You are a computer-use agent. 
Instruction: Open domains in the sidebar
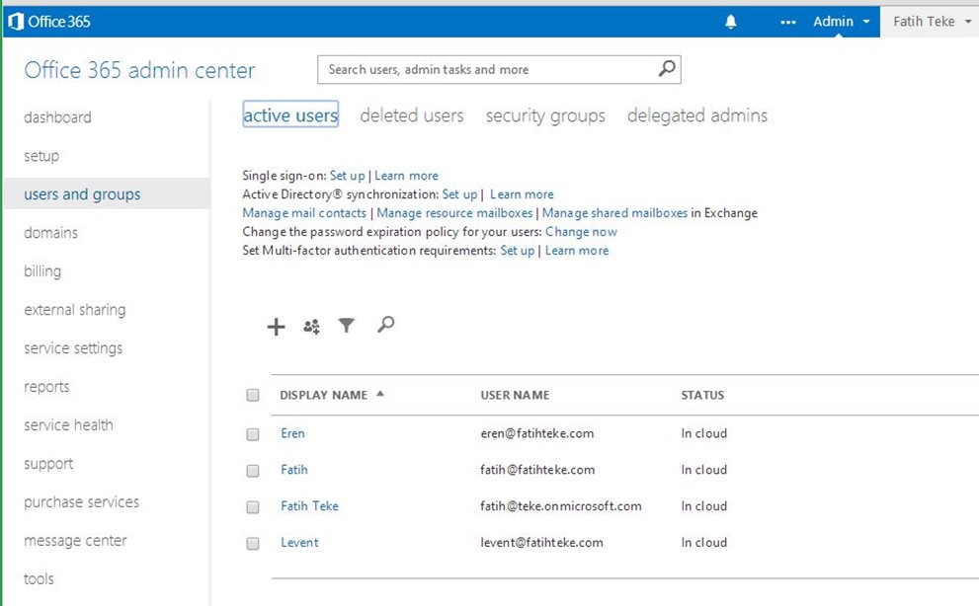50,233
